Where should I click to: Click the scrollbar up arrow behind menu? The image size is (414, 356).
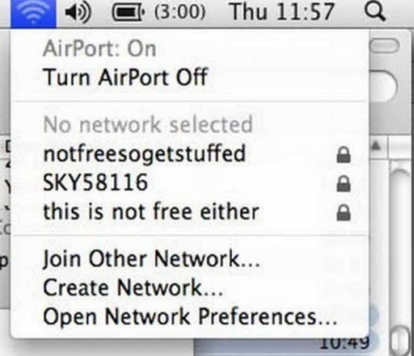[x=377, y=146]
